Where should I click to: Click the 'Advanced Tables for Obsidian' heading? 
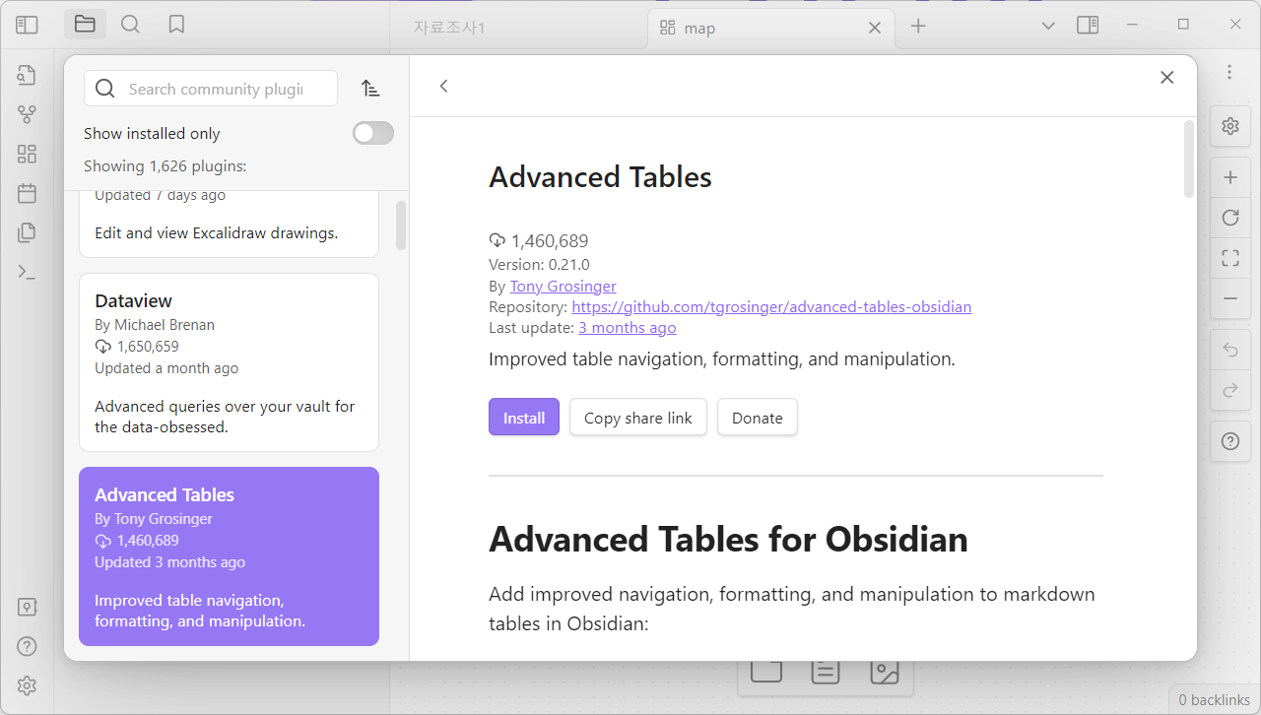[728, 540]
